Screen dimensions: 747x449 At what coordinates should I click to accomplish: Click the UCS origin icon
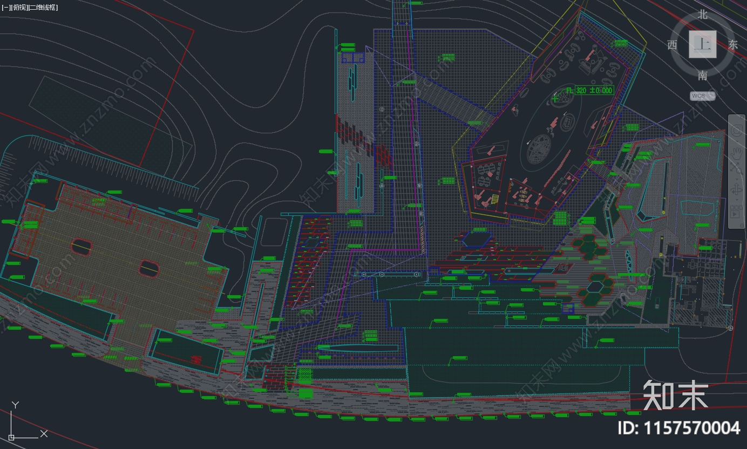coord(11,437)
